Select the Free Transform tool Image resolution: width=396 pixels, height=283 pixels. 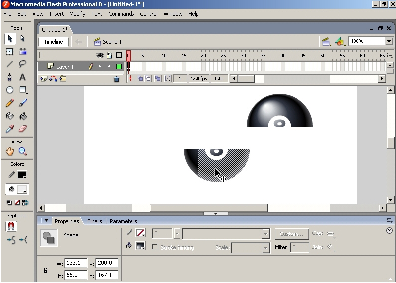pyautogui.click(x=10, y=51)
